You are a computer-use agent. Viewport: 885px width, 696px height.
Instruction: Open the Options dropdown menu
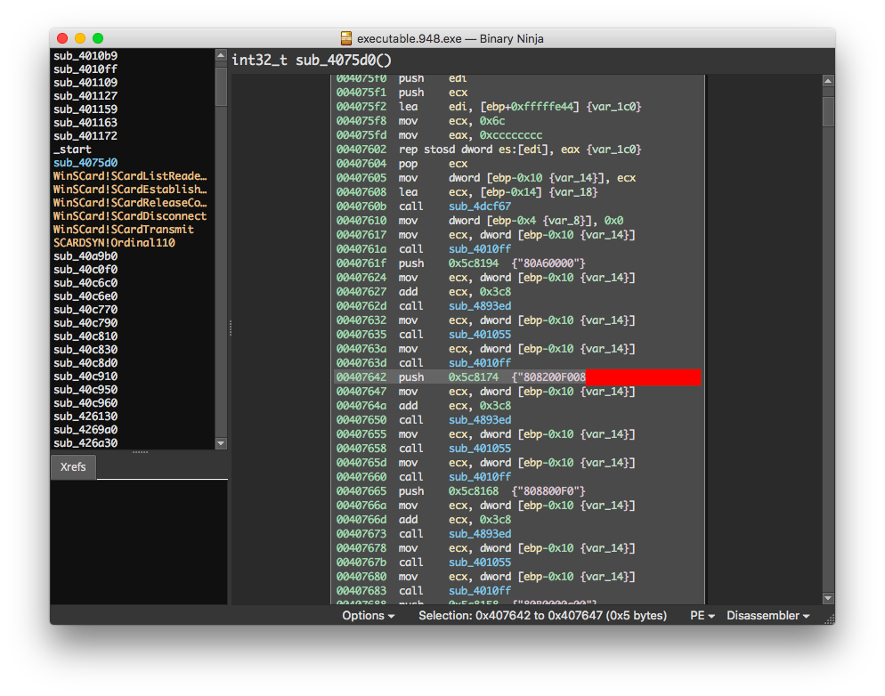368,615
